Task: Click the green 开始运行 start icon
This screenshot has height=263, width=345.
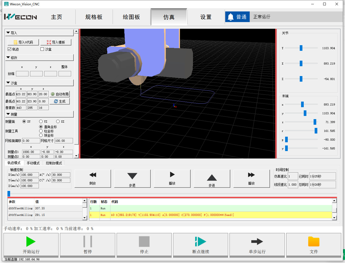Action: [x=31, y=242]
